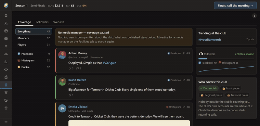The width and height of the screenshot is (260, 126).
Task: Filter posts by Duckie platform
Action: 34,67
